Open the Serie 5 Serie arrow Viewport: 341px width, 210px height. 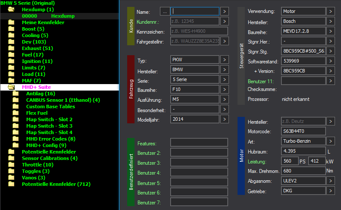225,79
